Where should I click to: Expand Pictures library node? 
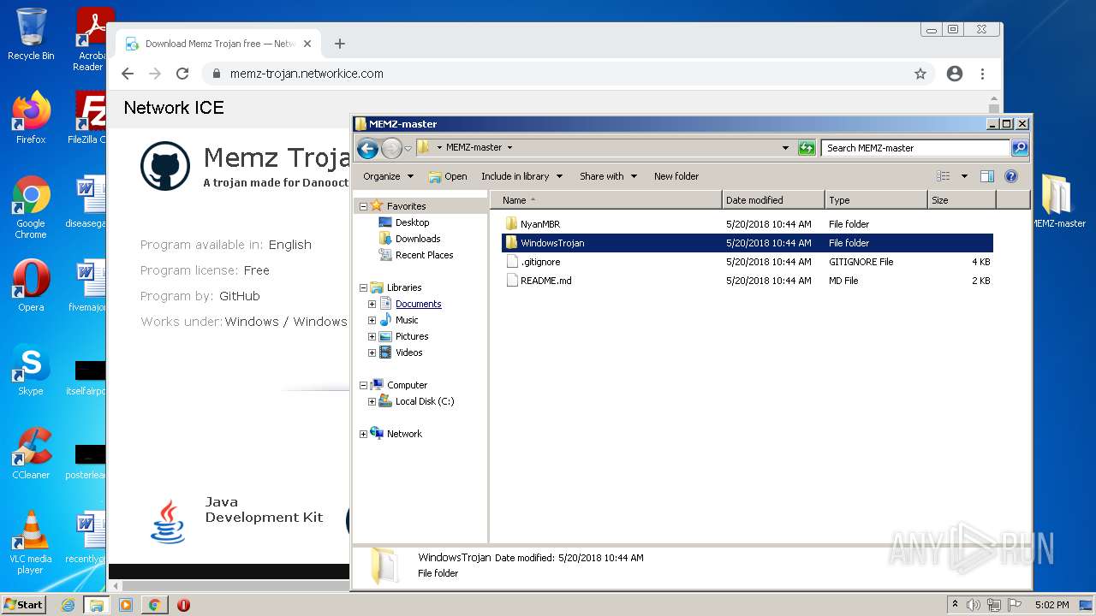pos(372,336)
